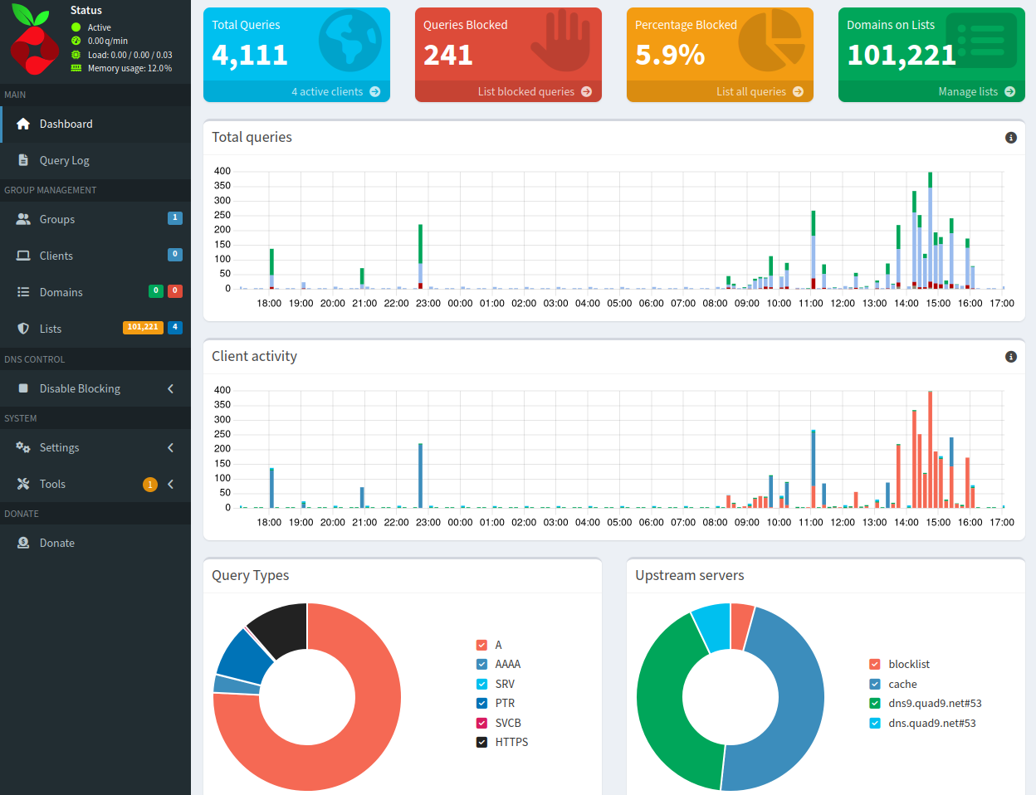Open the info tooltip on Total queries chart
The width and height of the screenshot is (1036, 795).
(x=1010, y=138)
